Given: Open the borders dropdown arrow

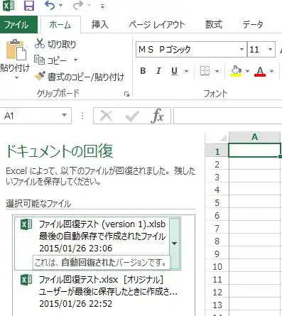Looking at the screenshot, I should pos(217,71).
